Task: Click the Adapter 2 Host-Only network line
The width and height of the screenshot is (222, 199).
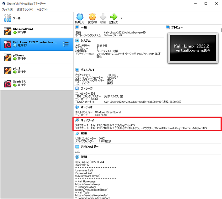Action: tap(141, 128)
